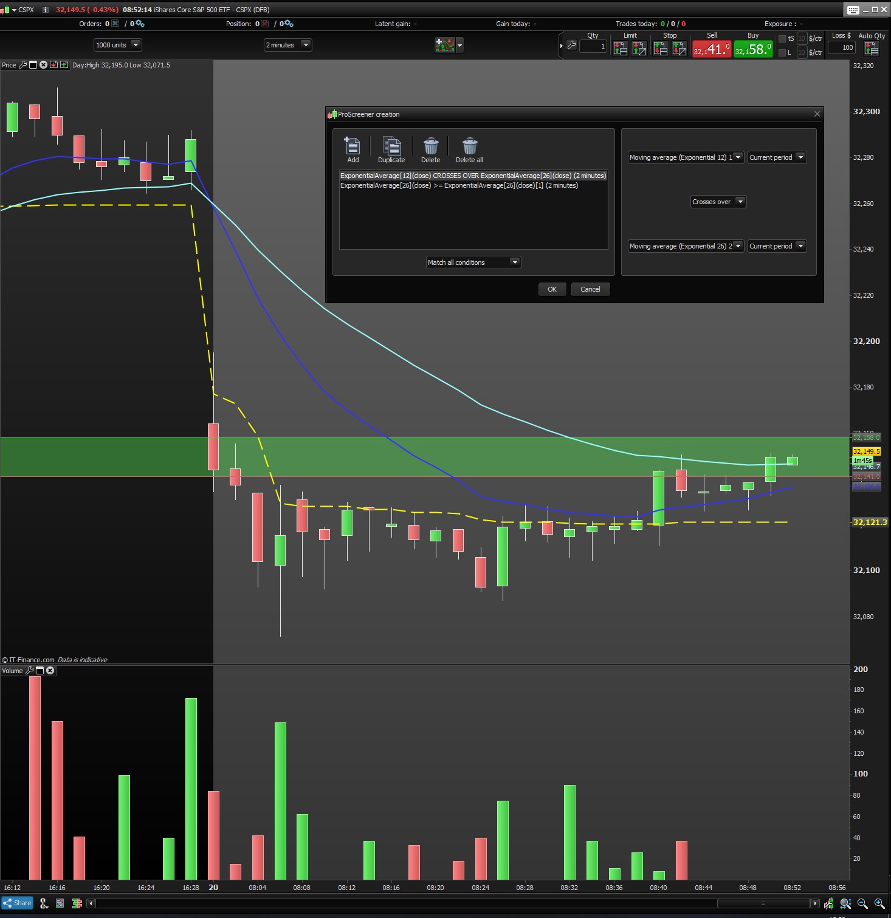Click the second Stop order icon
The height and width of the screenshot is (918, 891).
click(679, 48)
